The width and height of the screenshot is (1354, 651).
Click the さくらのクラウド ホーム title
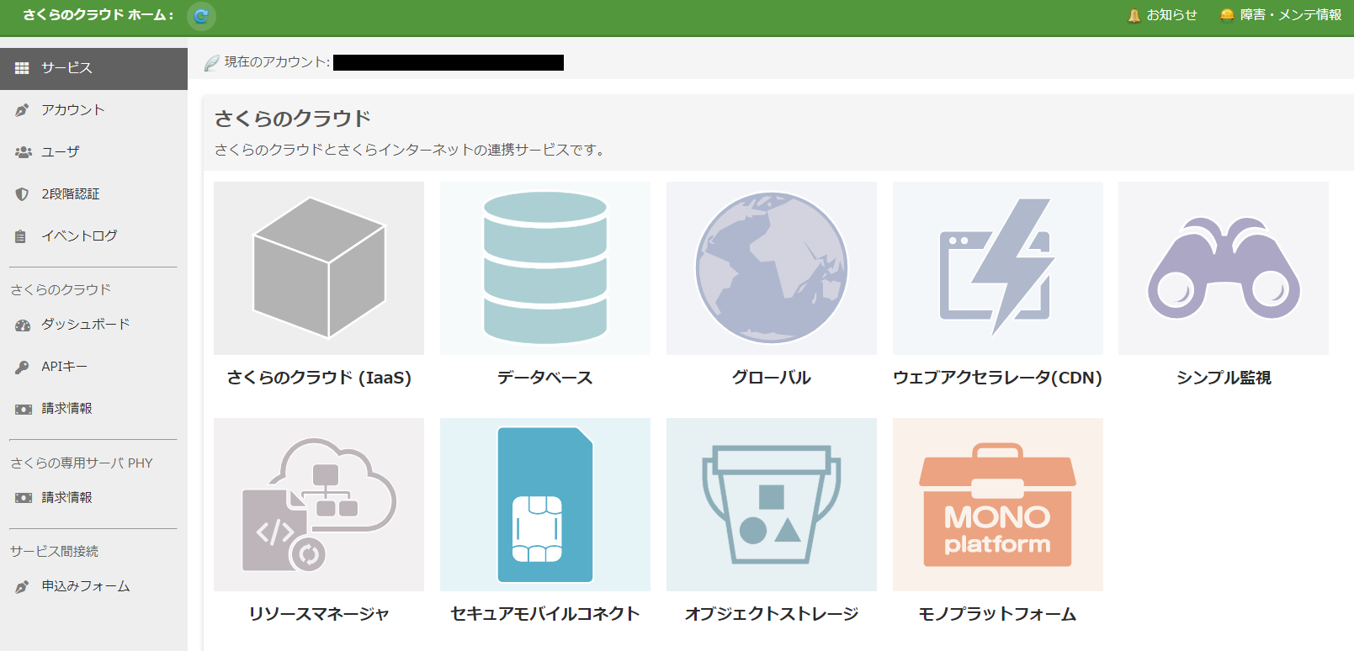pyautogui.click(x=98, y=15)
